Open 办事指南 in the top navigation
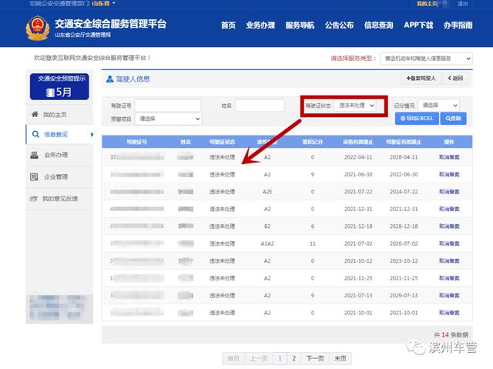This screenshot has height=369, width=493. 458,25
